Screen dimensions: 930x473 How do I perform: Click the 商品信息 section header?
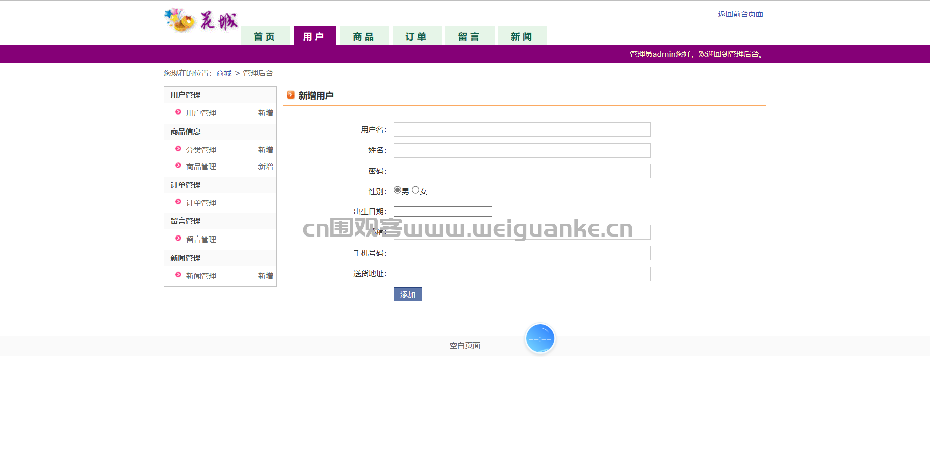[x=185, y=132]
